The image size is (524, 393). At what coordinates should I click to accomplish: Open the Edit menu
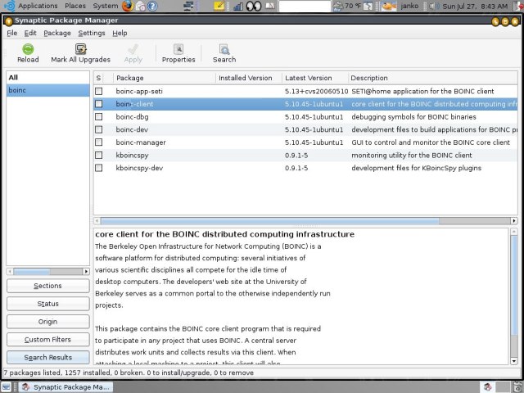(x=30, y=33)
